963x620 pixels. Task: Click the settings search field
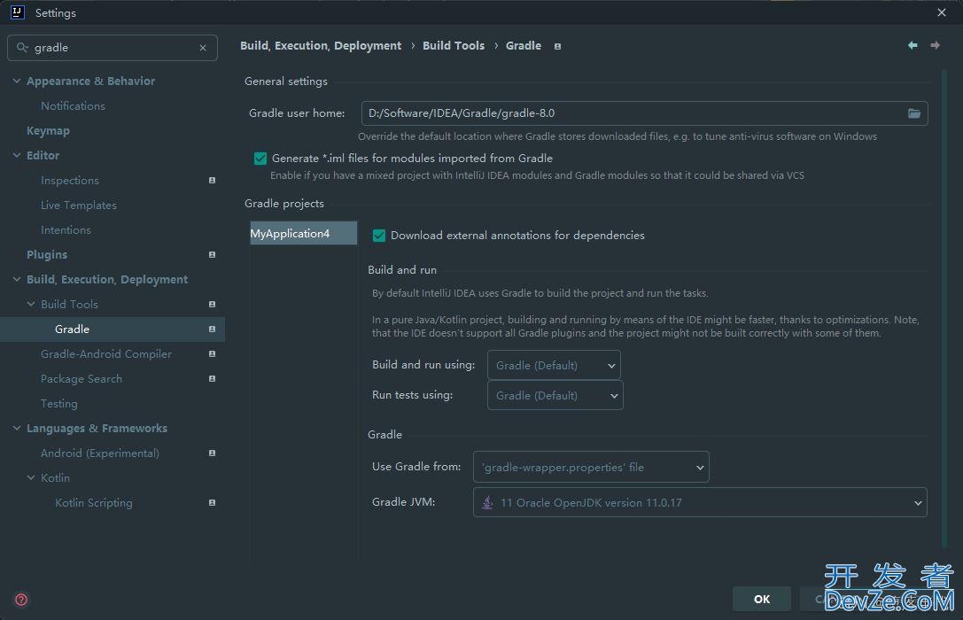[113, 48]
